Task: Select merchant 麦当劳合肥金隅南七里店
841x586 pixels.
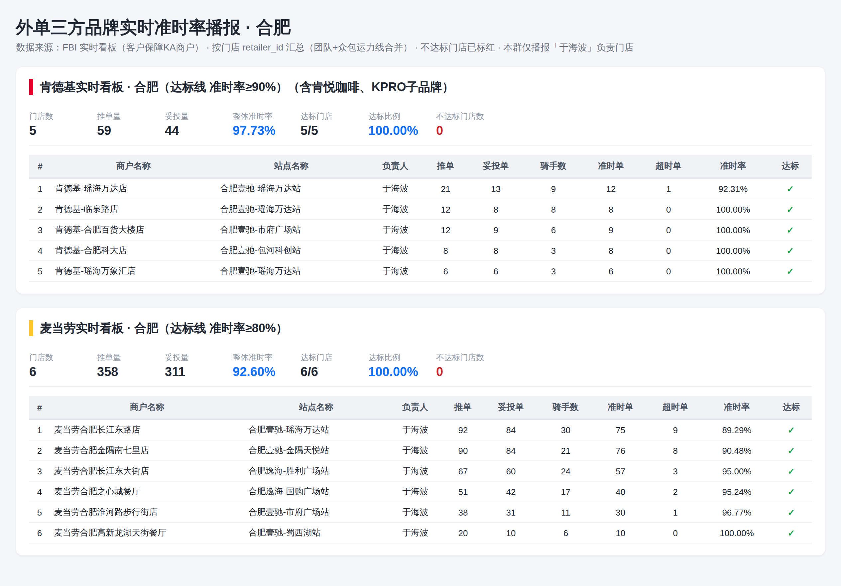Action: (101, 450)
